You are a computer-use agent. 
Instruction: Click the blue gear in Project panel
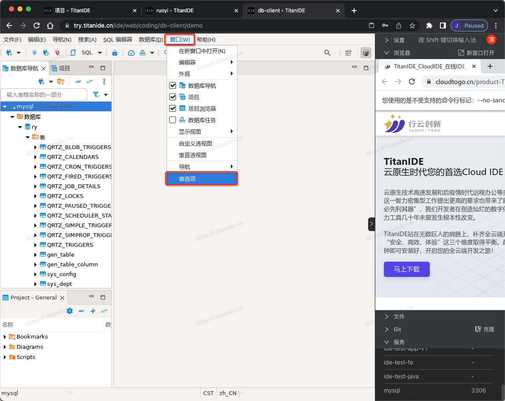[70, 311]
